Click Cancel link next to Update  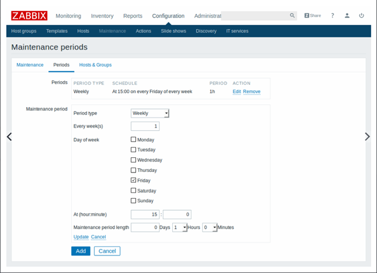[x=98, y=237]
